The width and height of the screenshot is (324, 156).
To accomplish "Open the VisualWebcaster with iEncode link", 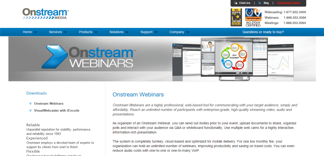I will tap(57, 110).
